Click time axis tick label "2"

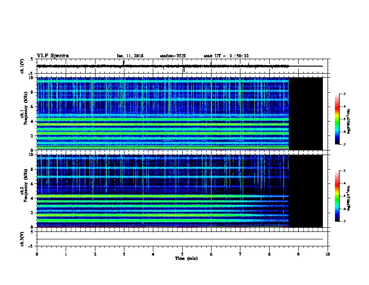pos(95,254)
